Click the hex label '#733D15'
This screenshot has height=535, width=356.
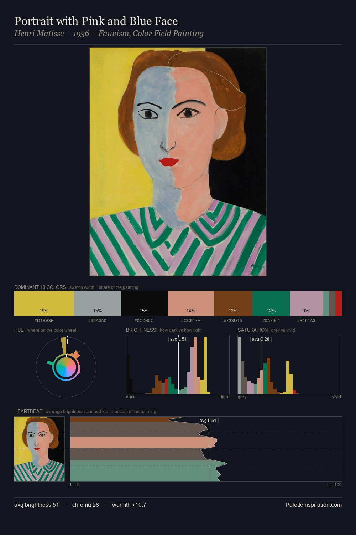tap(233, 321)
